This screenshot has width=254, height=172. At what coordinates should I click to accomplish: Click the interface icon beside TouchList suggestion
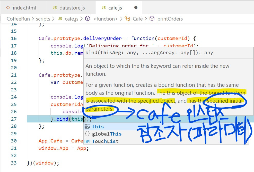tap(87, 141)
